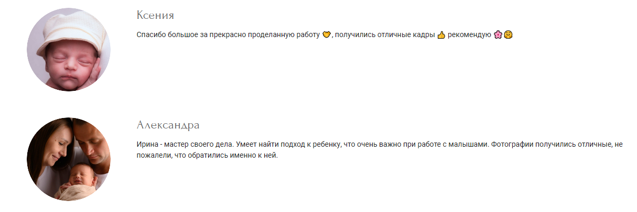
Task: Open Ксения's newborn baby avatar photo
Action: (x=69, y=50)
